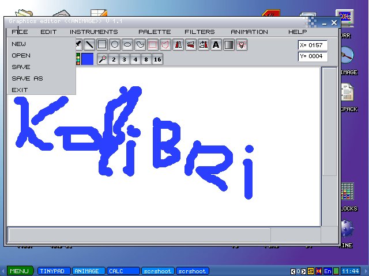This screenshot has height=276, width=369.
Task: Select the Rectangle shape tool
Action: [x=102, y=44]
